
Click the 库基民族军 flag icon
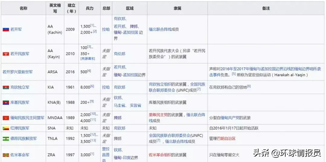tap(5, 103)
